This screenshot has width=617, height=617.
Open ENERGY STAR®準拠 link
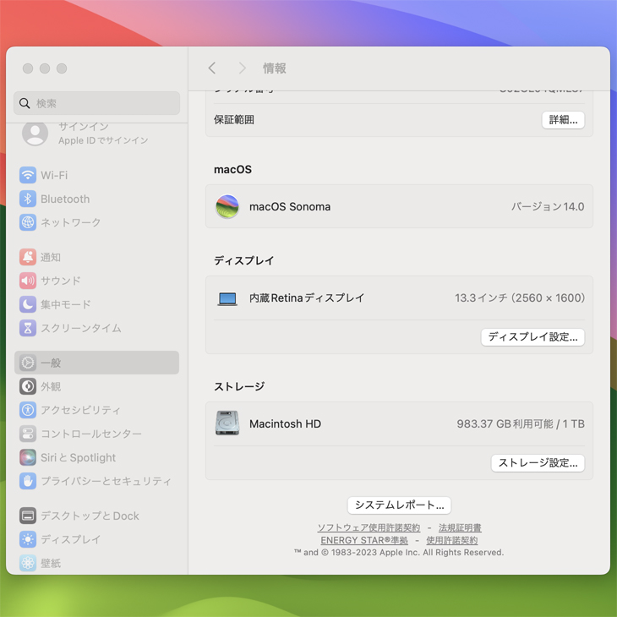click(364, 540)
